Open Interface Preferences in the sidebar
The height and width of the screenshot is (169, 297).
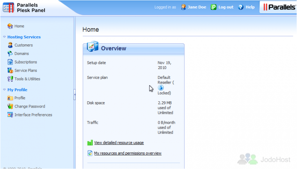(x=33, y=115)
